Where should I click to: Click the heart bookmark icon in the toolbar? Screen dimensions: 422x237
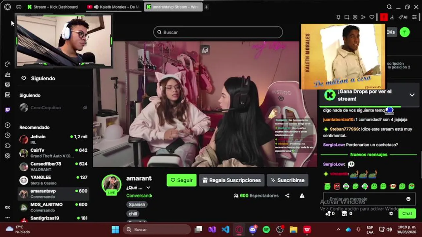coord(372,17)
